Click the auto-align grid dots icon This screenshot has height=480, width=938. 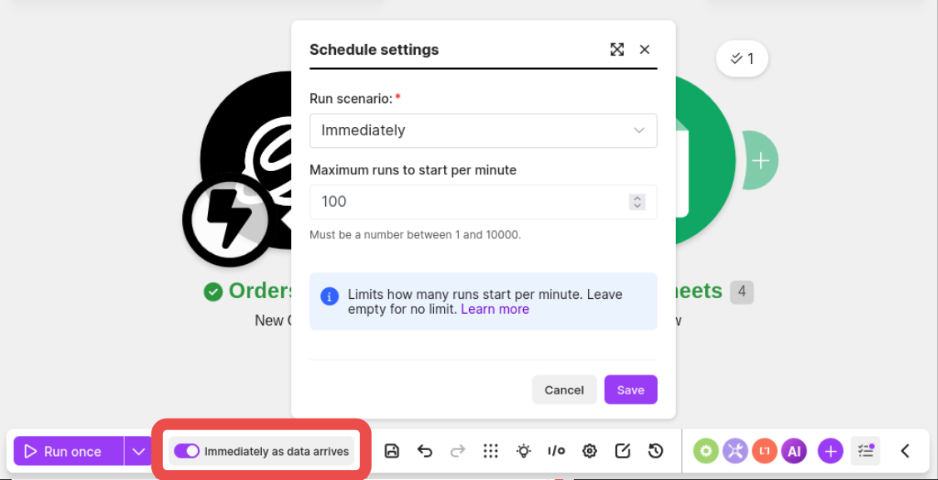pos(491,451)
